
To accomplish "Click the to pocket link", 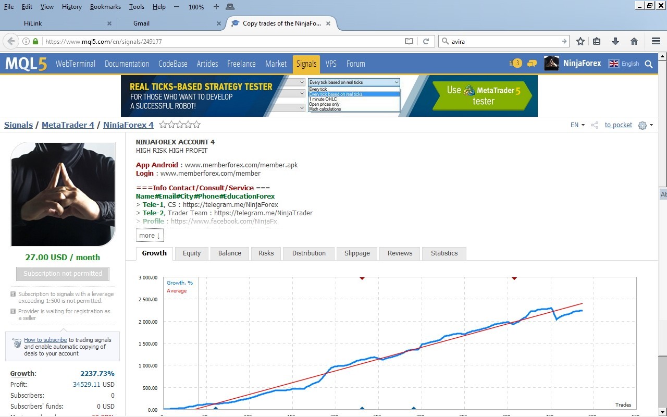I will 618,125.
